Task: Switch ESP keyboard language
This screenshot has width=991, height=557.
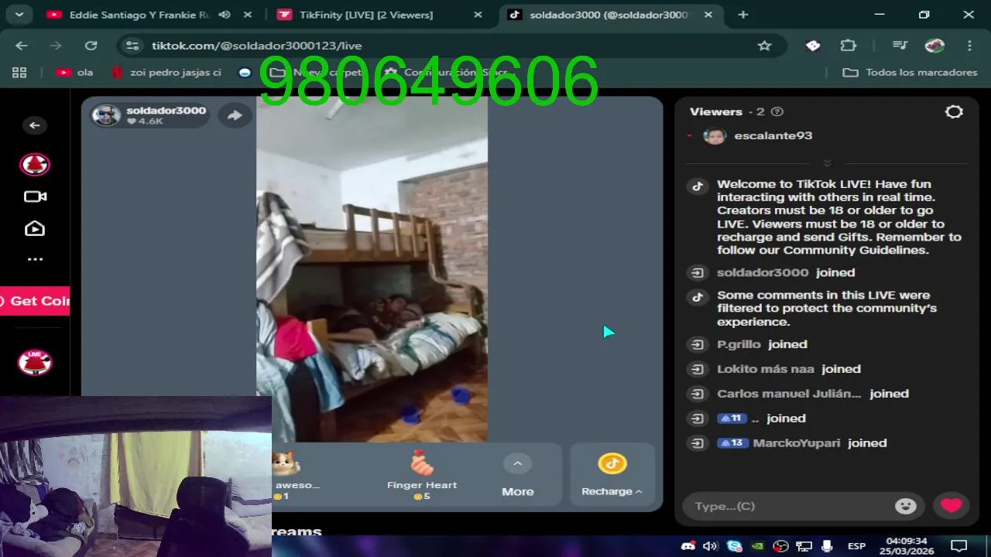Action: pos(856,546)
